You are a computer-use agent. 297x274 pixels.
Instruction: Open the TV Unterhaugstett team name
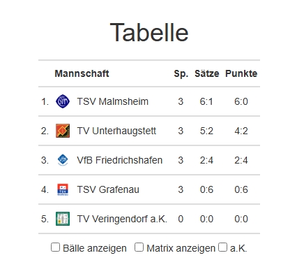coord(116,131)
